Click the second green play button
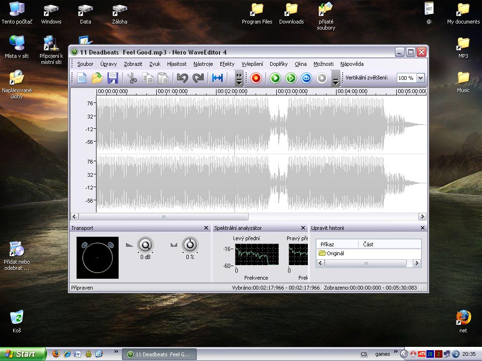 (291, 78)
